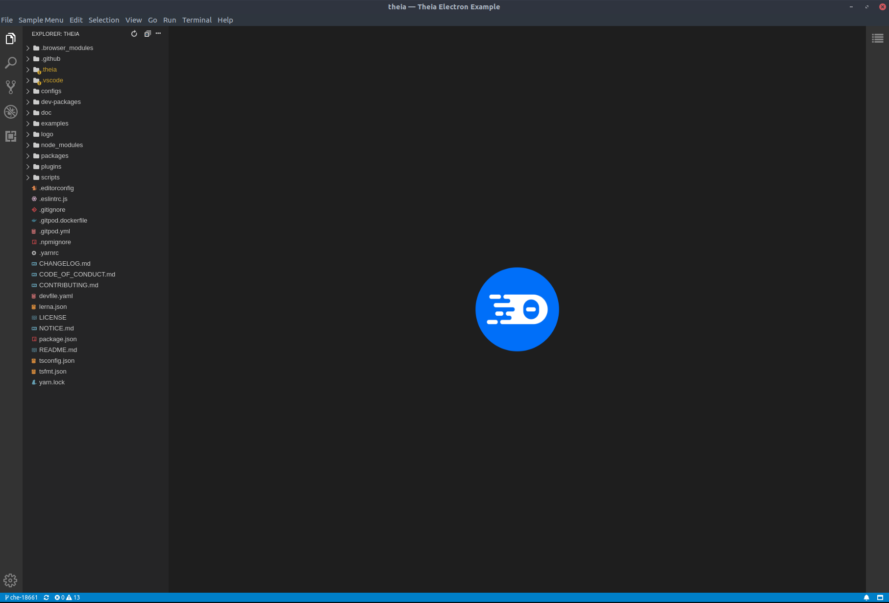Open the Sample Menu

tap(41, 20)
